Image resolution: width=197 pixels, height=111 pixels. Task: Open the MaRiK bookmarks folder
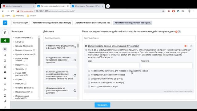(x=6, y=16)
